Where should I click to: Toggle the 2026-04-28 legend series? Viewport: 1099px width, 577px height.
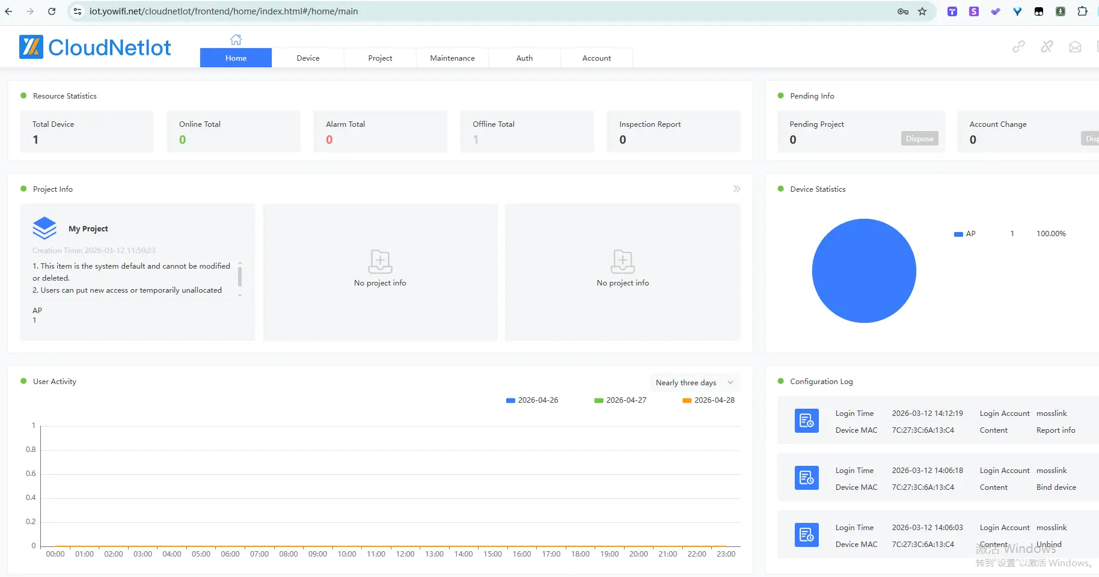(708, 400)
